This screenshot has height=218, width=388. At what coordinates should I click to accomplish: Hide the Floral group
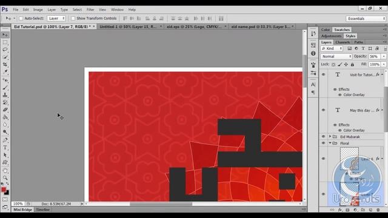[323, 143]
